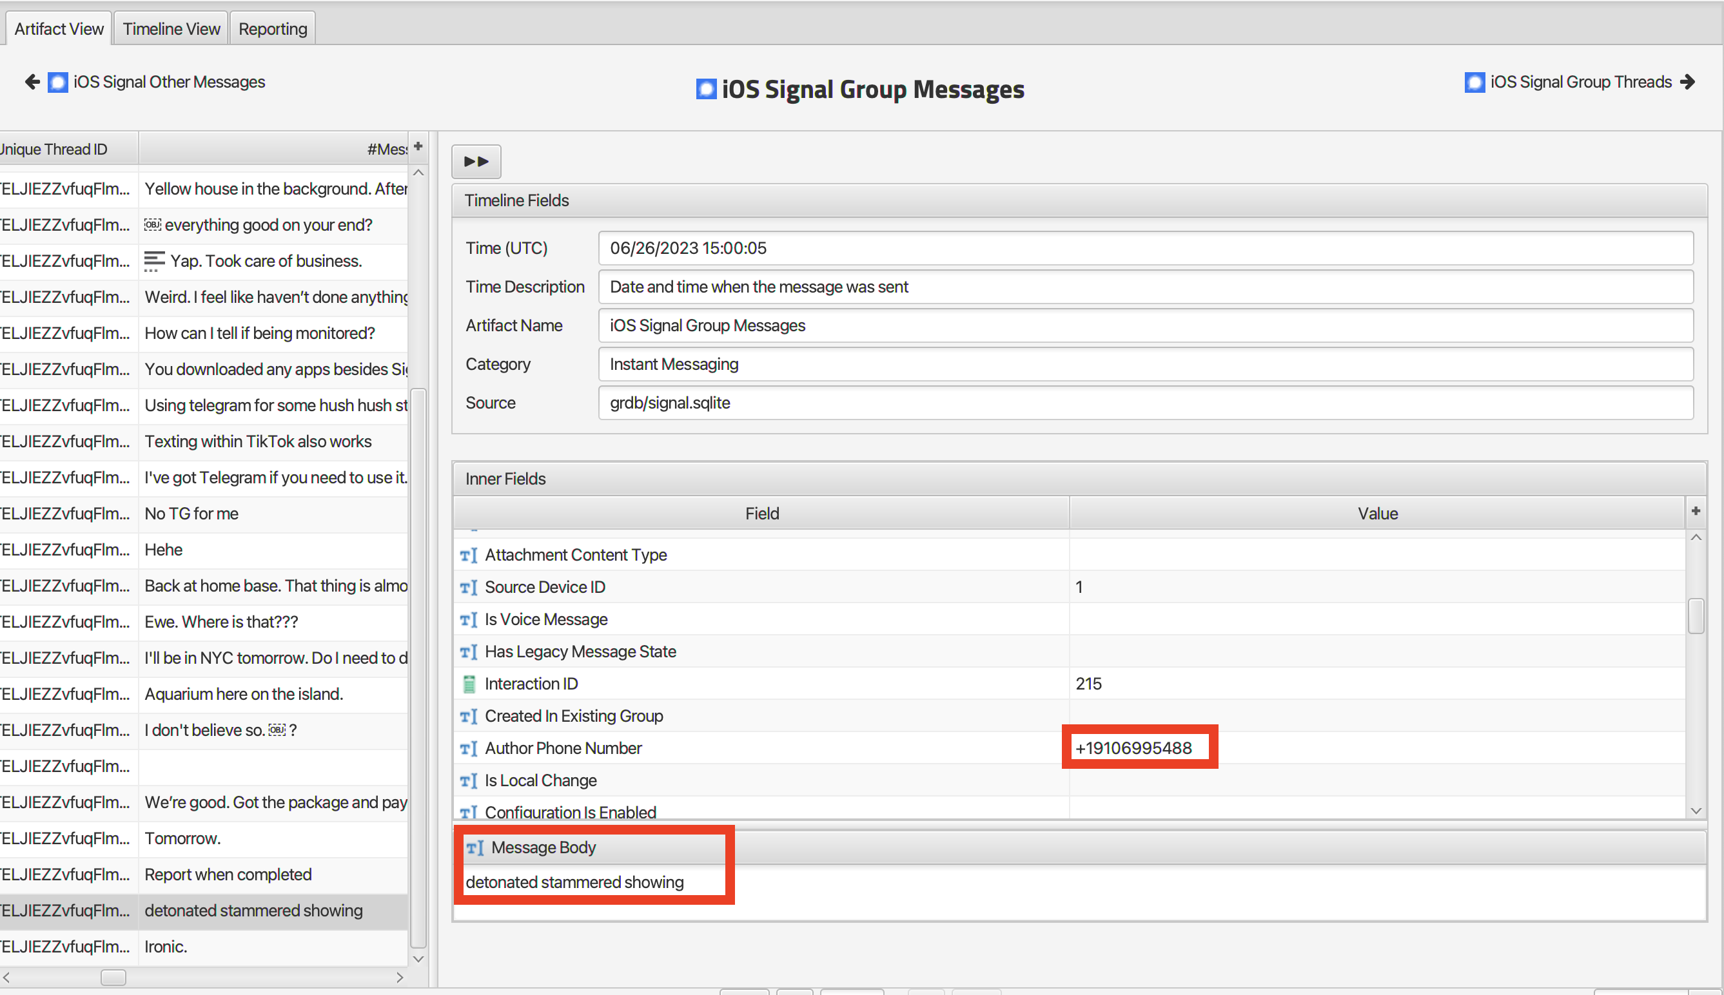This screenshot has height=995, width=1724.
Task: Click Artifact Name value field
Action: pyautogui.click(x=1146, y=325)
